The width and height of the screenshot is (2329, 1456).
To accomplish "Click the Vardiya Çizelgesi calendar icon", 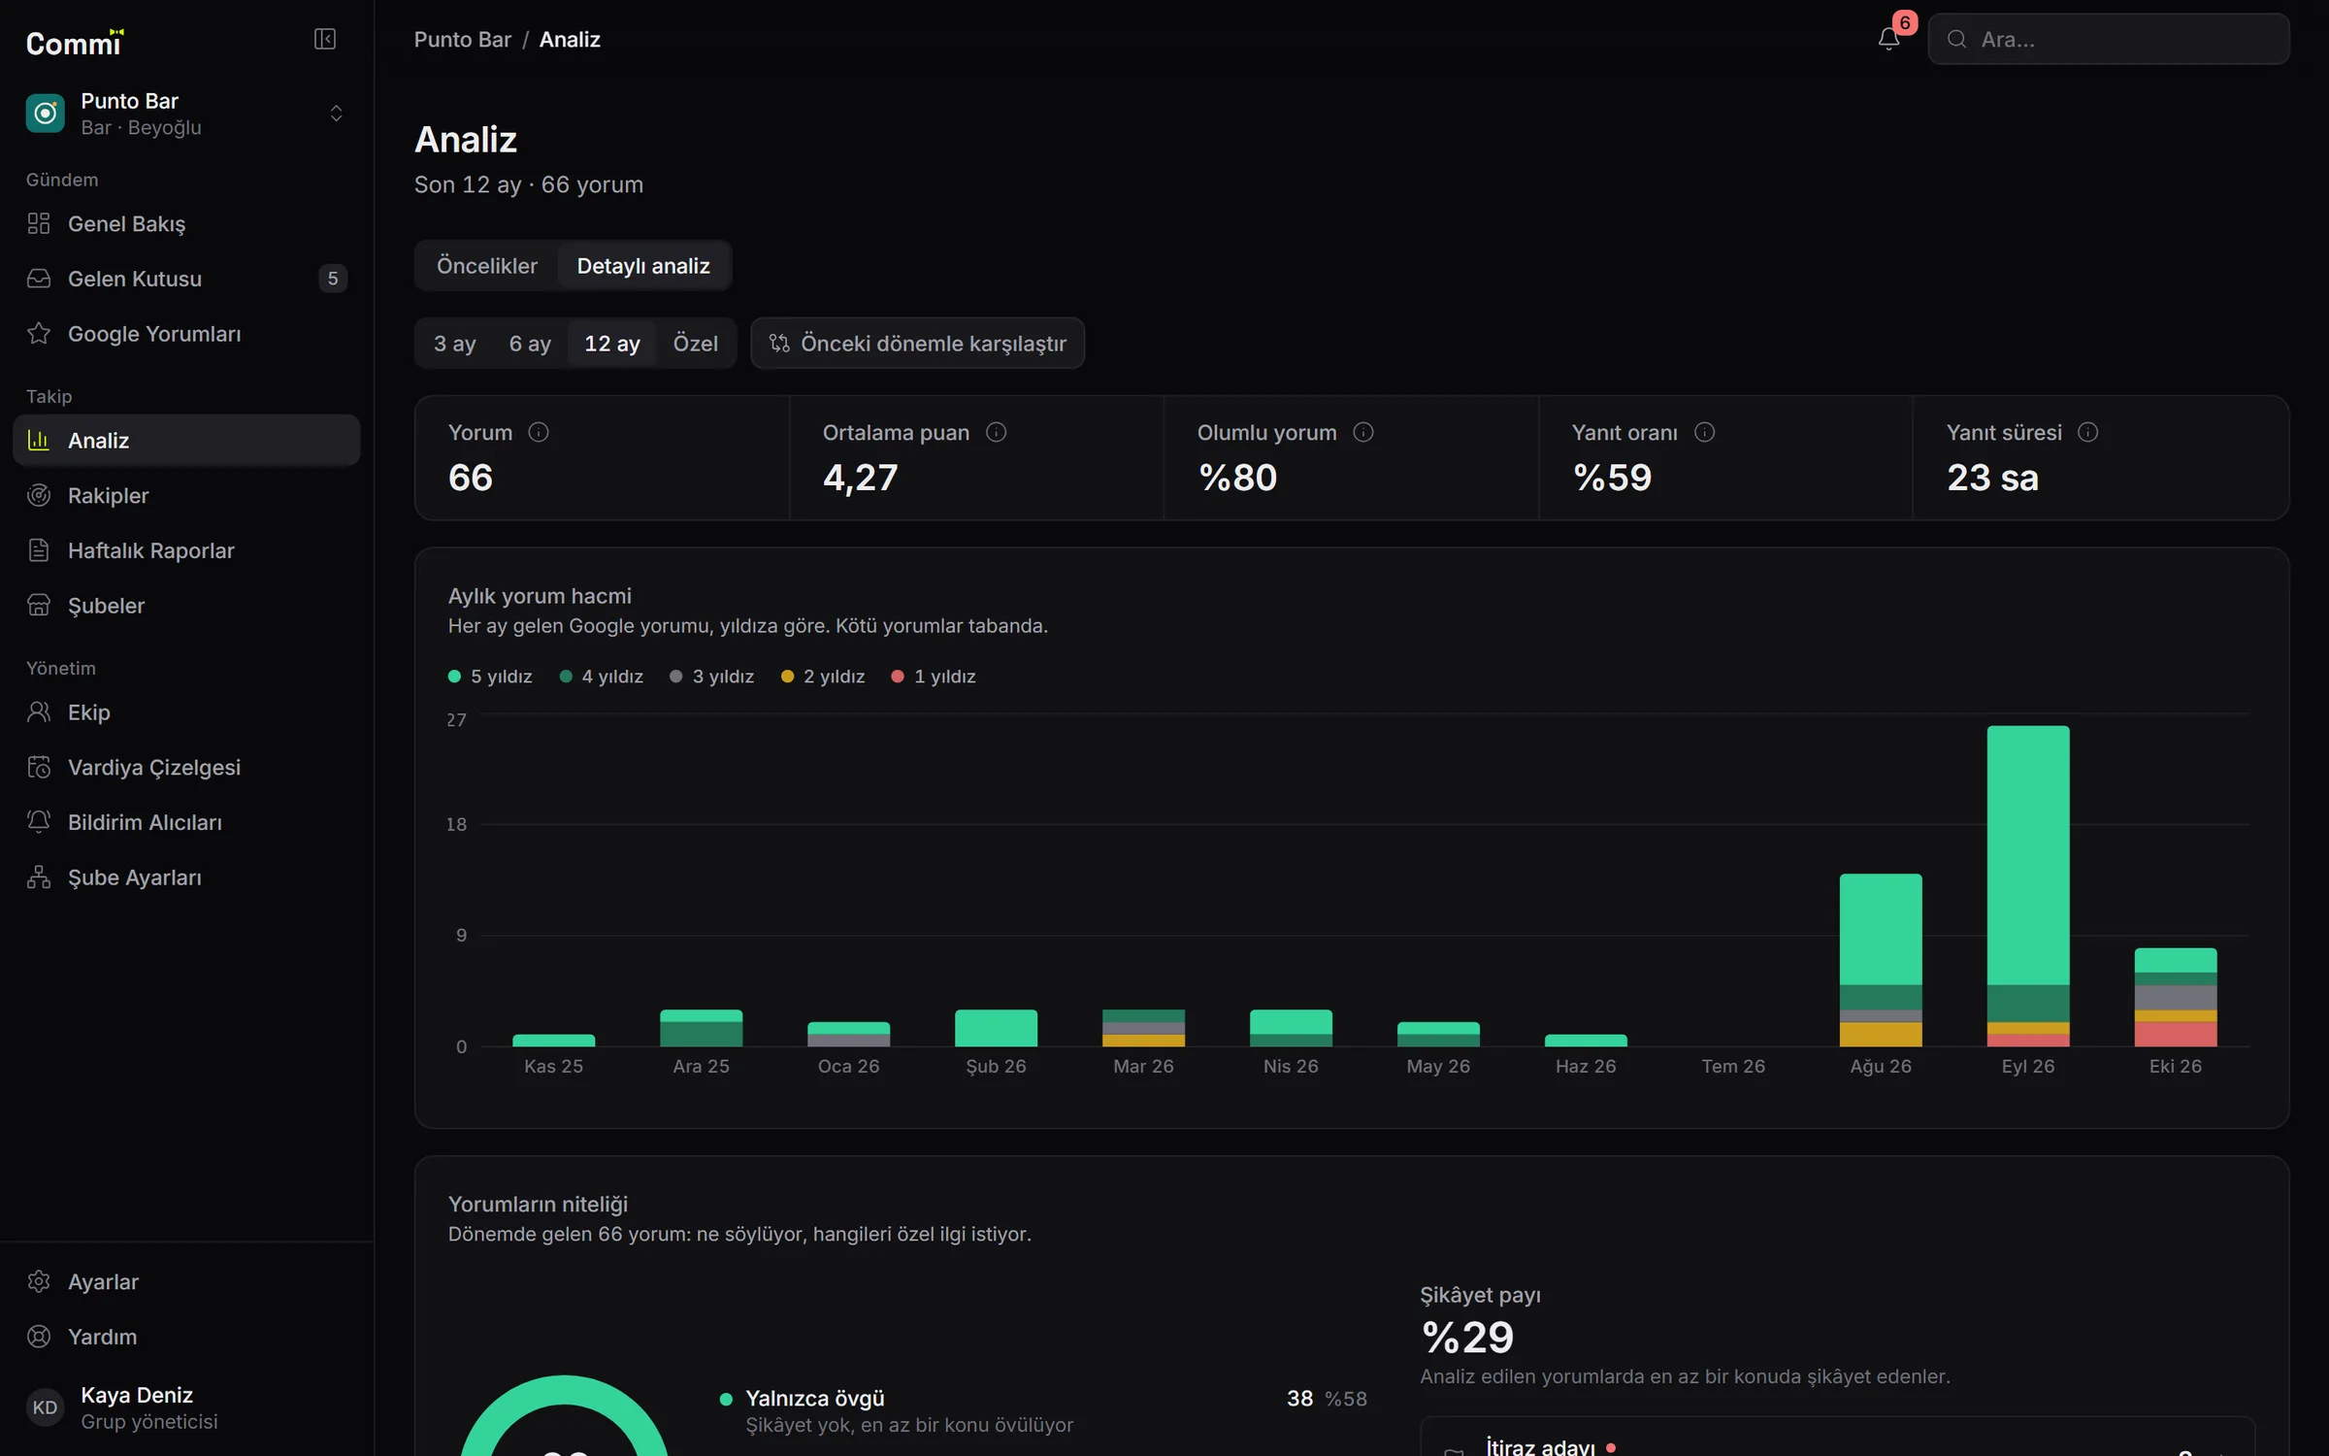I will click(39, 767).
